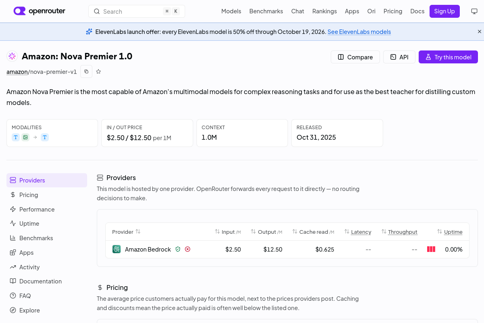Open Apps in the top navigation
This screenshot has height=323, width=484.
pos(352,11)
